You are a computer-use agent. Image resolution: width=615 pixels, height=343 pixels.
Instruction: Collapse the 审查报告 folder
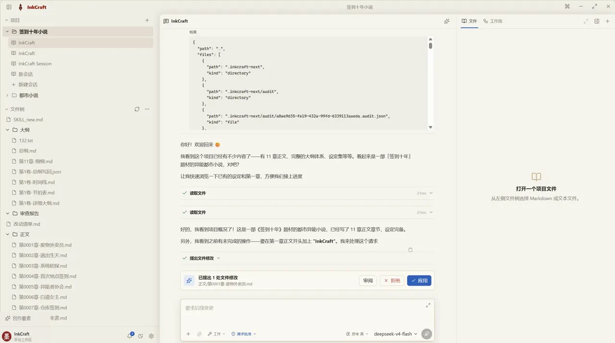8,213
